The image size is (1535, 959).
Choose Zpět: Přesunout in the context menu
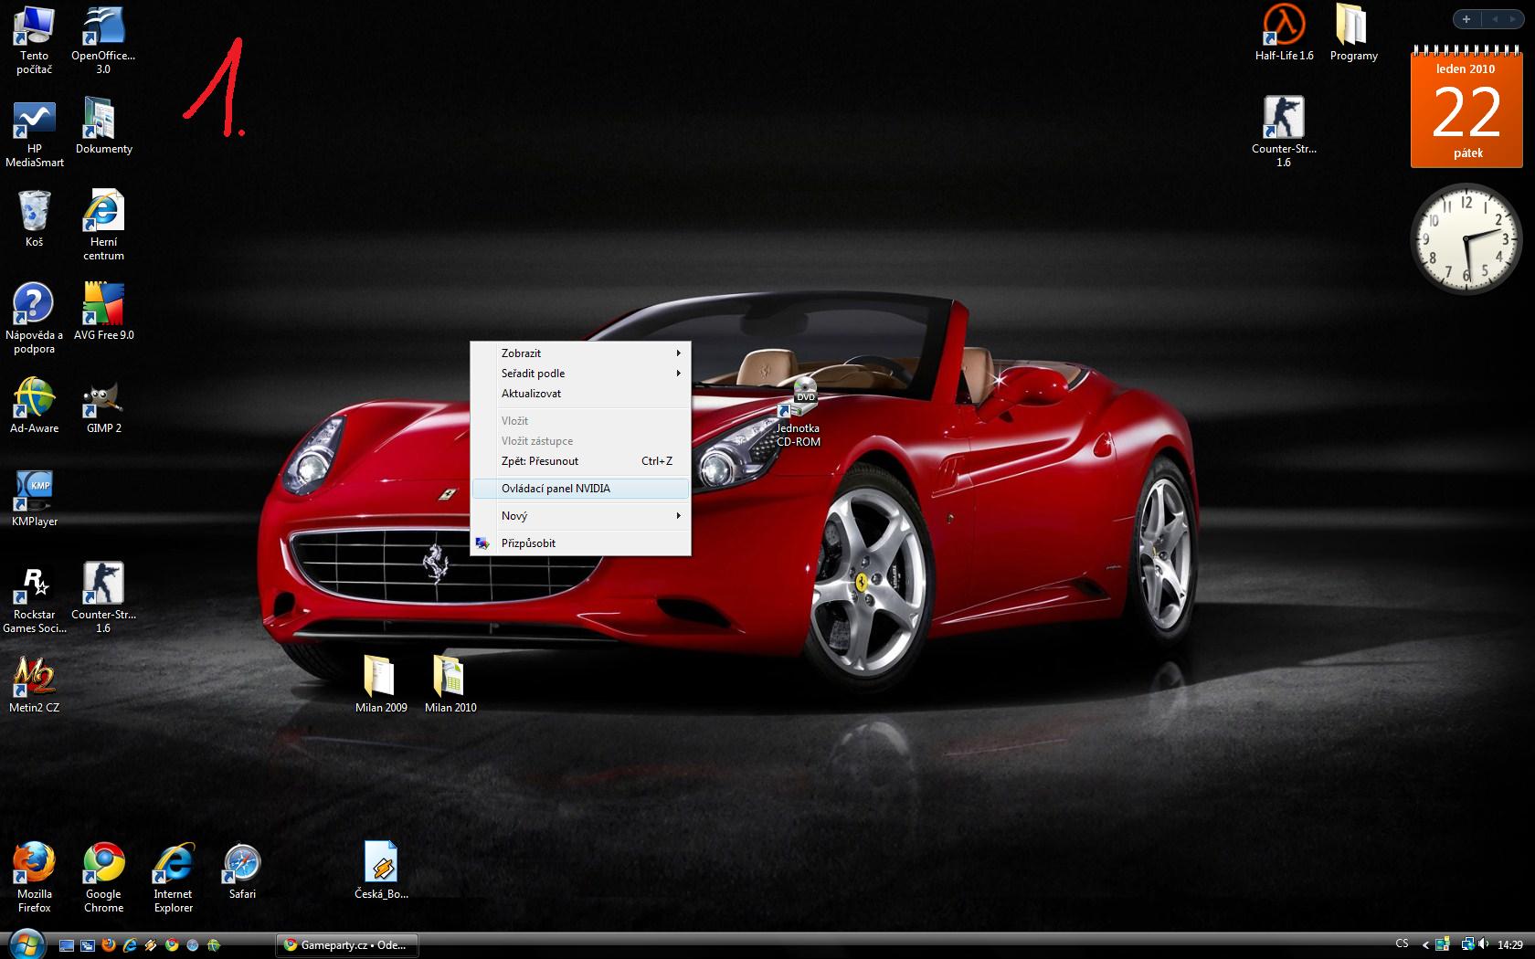(x=580, y=460)
